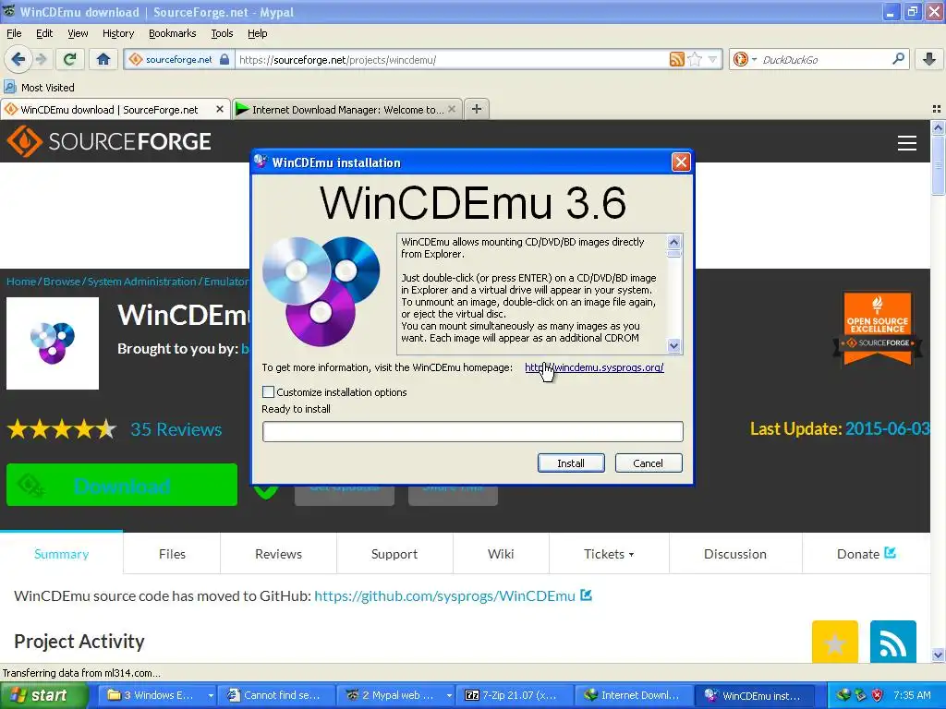Image resolution: width=946 pixels, height=709 pixels.
Task: Switch to Internet Download Manager taskbar item
Action: tap(633, 695)
